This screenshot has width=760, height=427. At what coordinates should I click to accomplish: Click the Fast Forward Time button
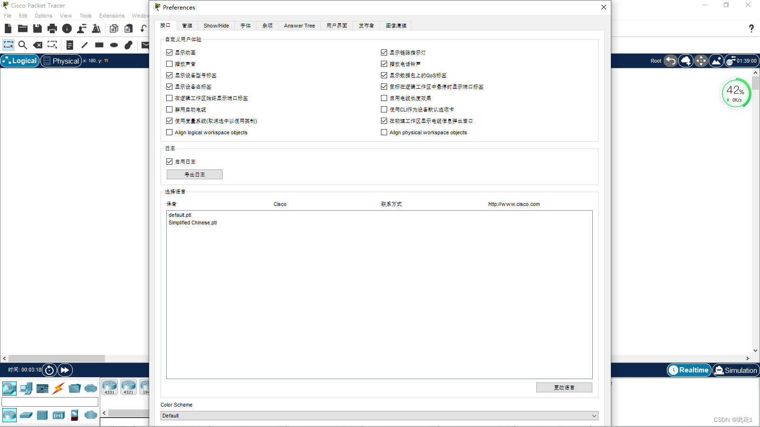pos(65,370)
